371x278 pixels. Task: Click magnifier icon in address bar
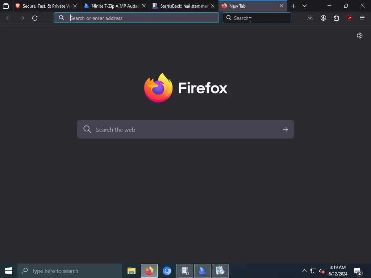coord(62,18)
